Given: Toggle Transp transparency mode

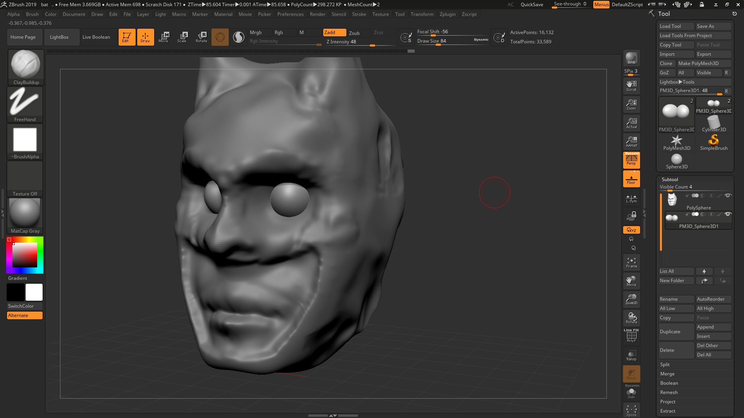Looking at the screenshot, I should (631, 355).
